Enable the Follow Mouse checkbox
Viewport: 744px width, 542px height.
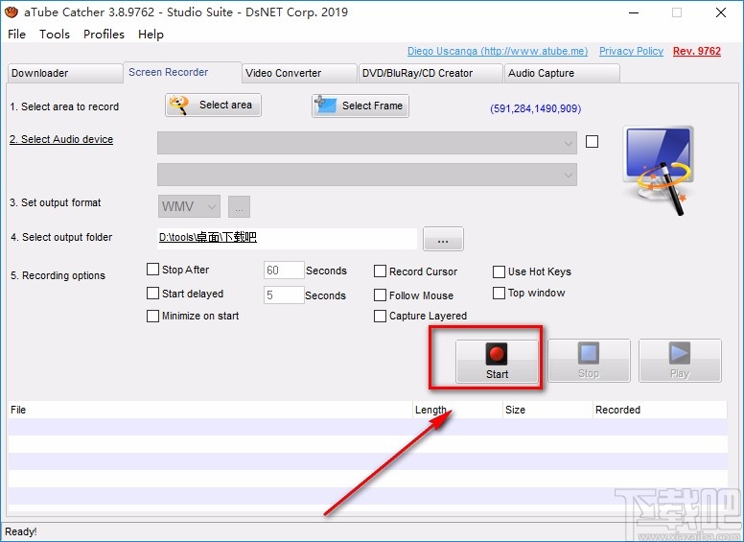(380, 295)
